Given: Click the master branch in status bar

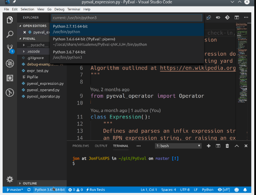Looking at the screenshot, I should click(x=15, y=190).
